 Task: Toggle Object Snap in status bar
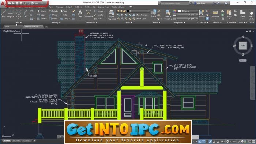click(204, 141)
